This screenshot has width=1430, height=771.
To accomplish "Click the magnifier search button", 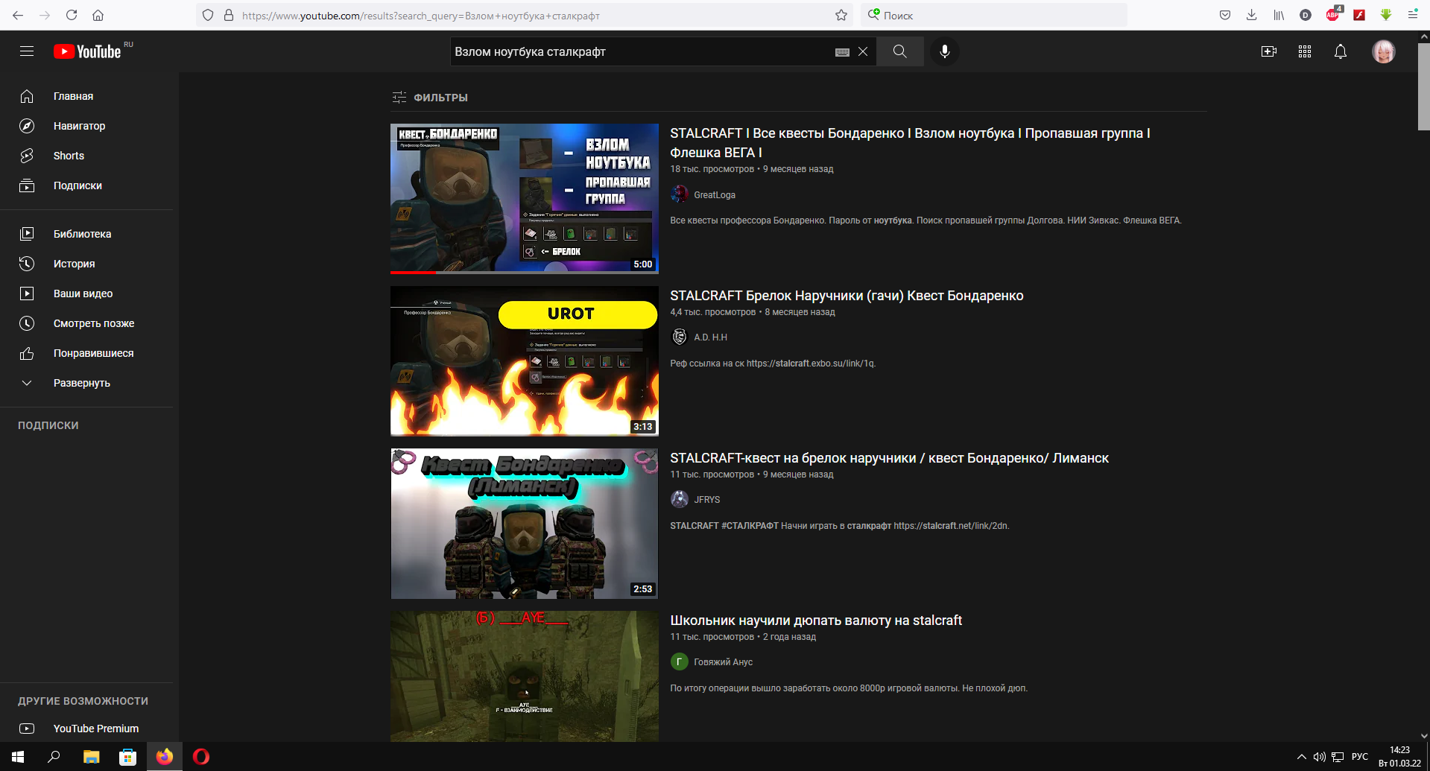I will click(x=900, y=51).
